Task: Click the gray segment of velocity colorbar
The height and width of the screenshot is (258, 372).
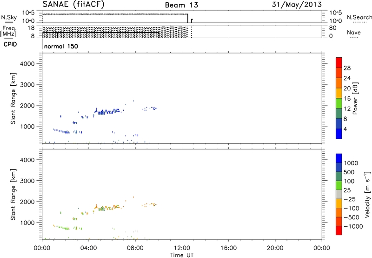Action: coord(339,194)
